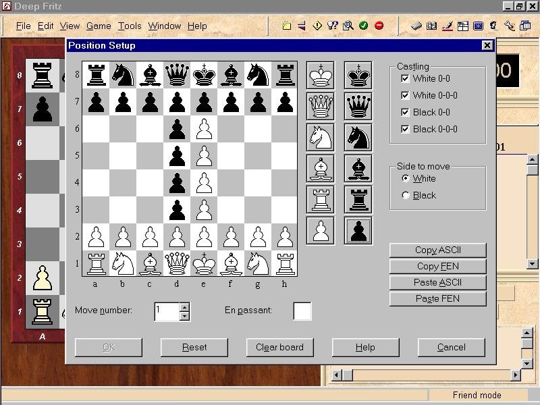
Task: Click the Copy FEN button
Action: pyautogui.click(x=437, y=266)
